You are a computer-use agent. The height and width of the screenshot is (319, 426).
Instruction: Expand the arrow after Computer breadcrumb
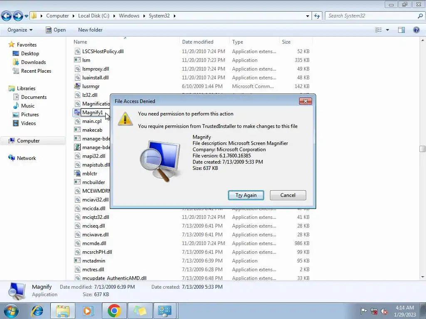pos(73,16)
